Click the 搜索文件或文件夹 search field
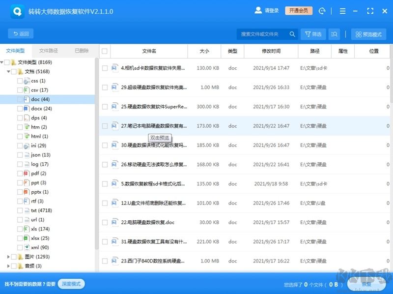The width and height of the screenshot is (393, 294). [262, 34]
